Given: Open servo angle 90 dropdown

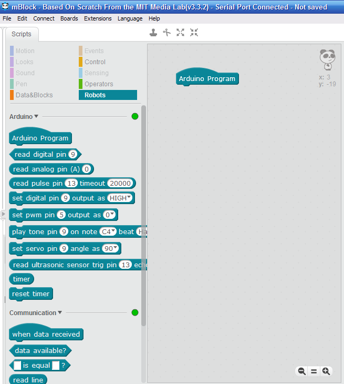Looking at the screenshot, I should [x=110, y=248].
